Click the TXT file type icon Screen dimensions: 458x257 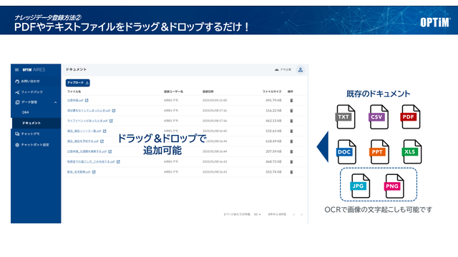(345, 117)
